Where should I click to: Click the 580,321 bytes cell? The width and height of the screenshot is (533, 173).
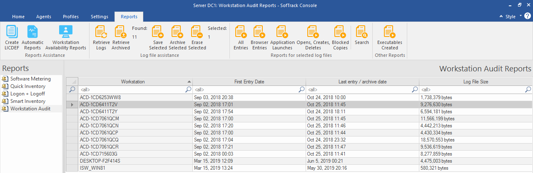click(x=476, y=168)
